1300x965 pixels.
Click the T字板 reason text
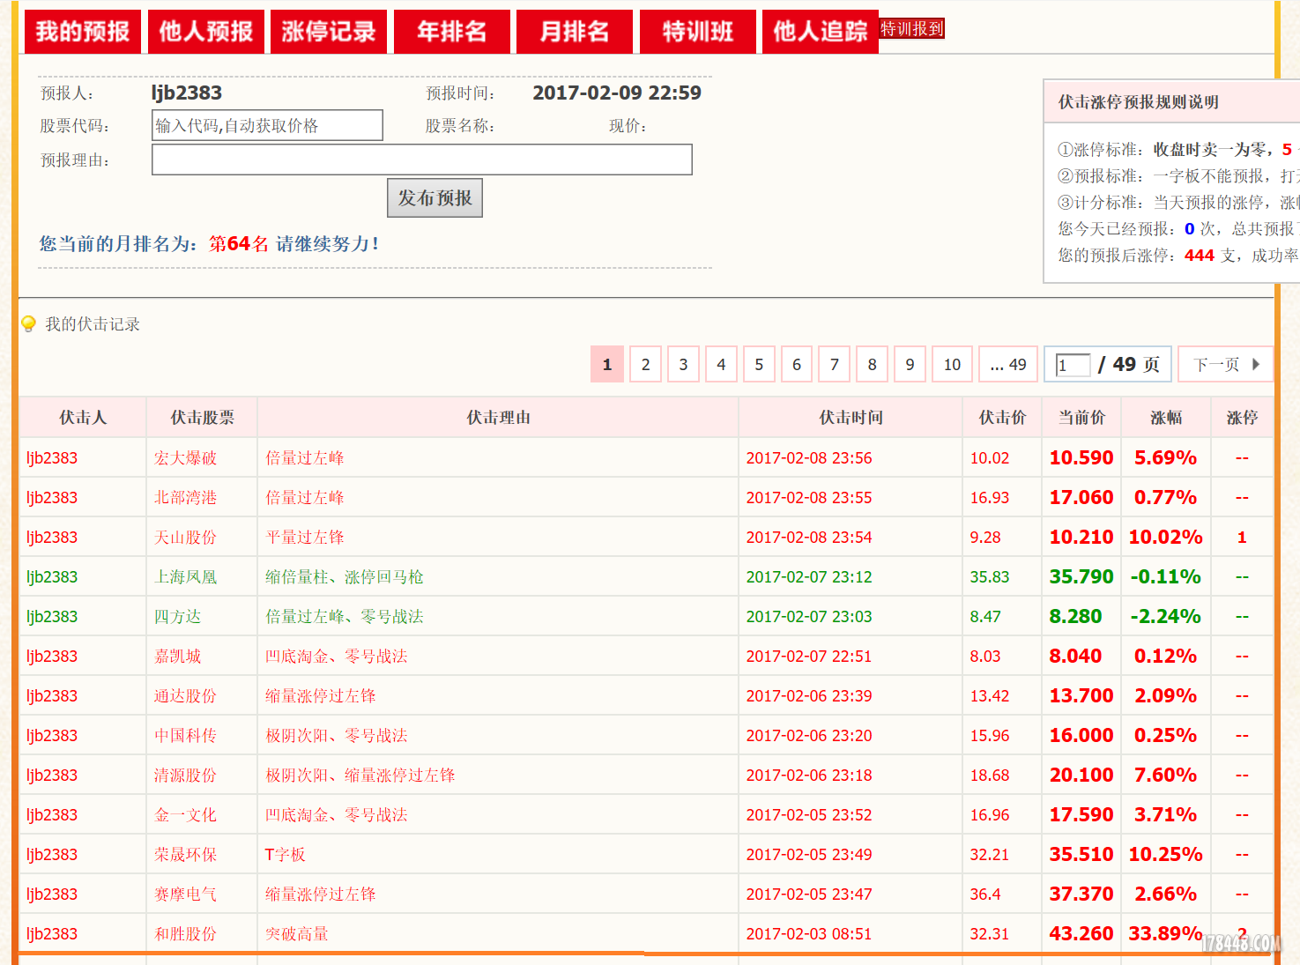286,854
